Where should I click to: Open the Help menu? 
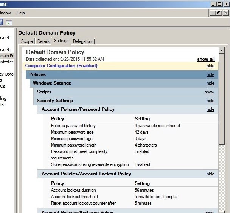pyautogui.click(x=21, y=13)
